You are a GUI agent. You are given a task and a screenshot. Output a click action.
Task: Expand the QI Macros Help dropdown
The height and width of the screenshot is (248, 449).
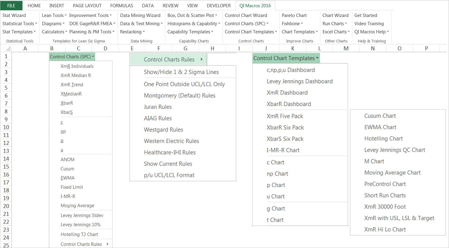click(371, 32)
